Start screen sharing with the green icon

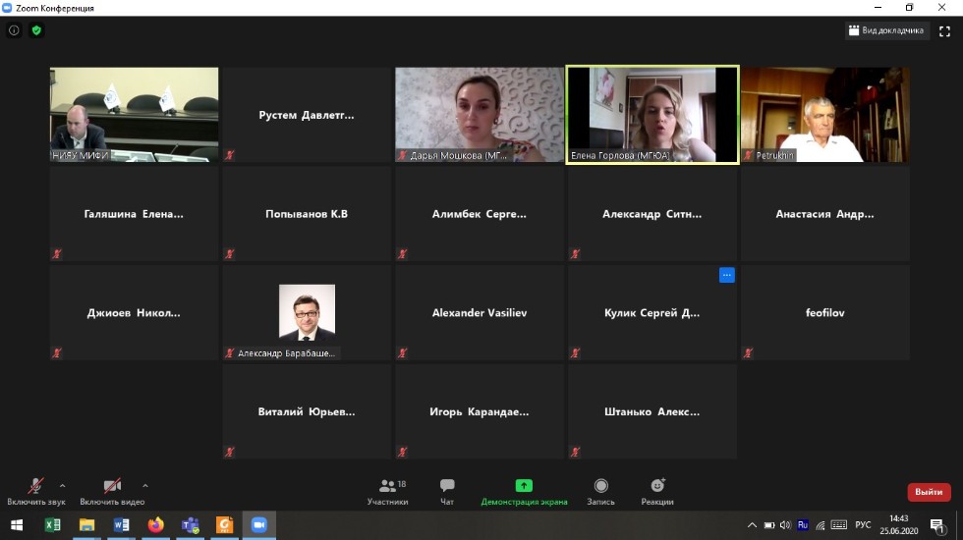point(524,490)
